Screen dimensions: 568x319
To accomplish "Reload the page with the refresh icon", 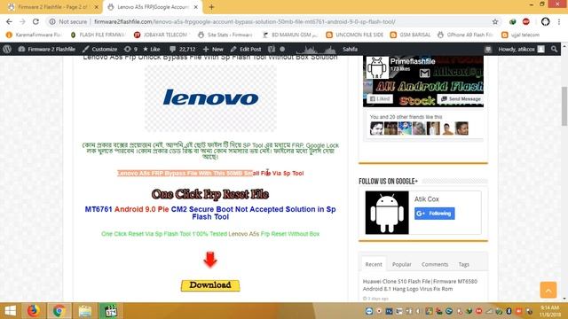I will tap(35, 21).
